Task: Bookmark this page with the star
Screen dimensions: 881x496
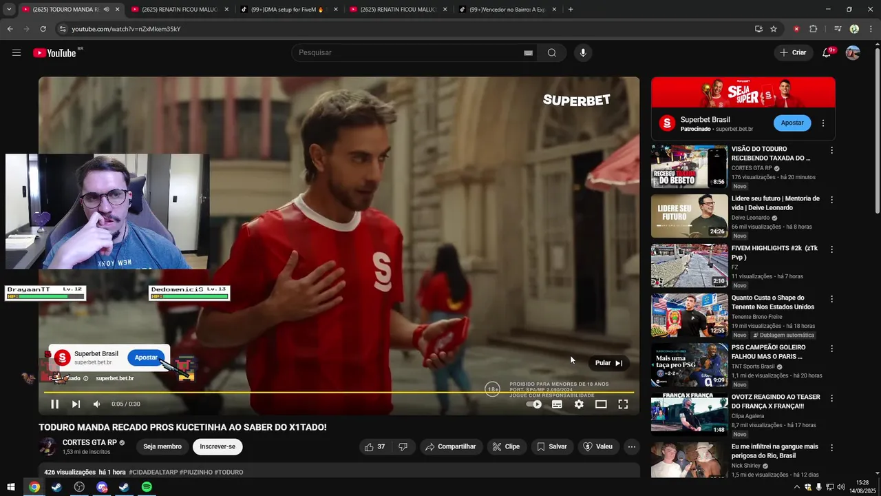Action: coord(774,29)
